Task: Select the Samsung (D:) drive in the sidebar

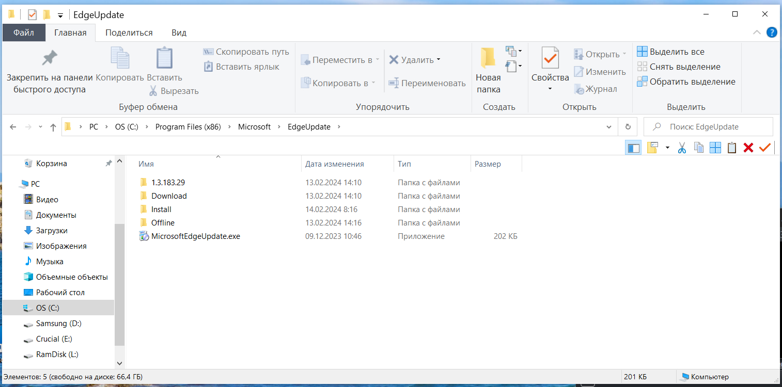Action: point(59,324)
